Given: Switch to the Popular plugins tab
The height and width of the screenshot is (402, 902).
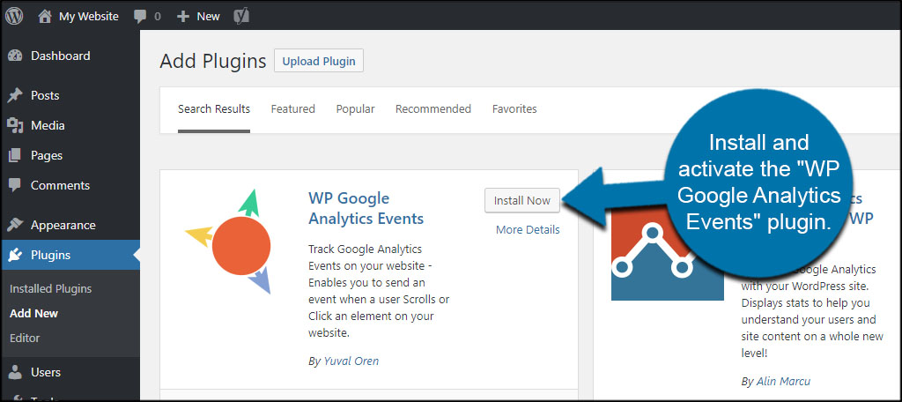Looking at the screenshot, I should [356, 108].
